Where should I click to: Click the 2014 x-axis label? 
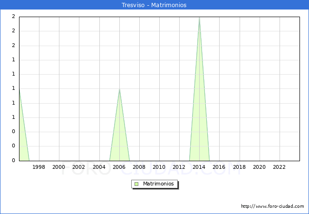point(199,167)
